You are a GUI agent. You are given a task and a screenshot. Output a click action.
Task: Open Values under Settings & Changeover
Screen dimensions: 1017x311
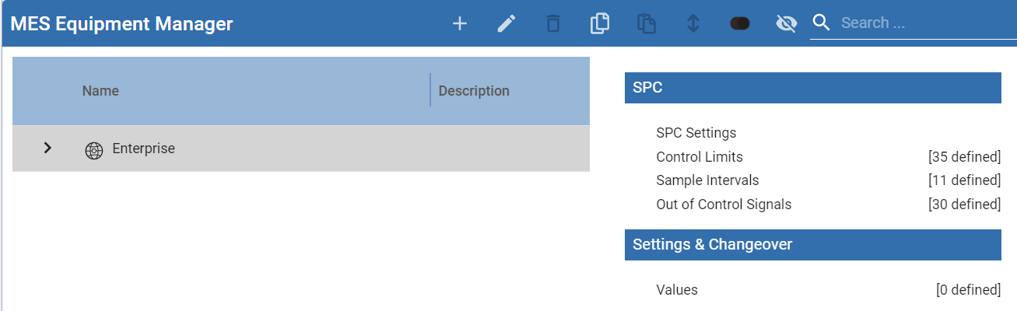[x=677, y=290]
